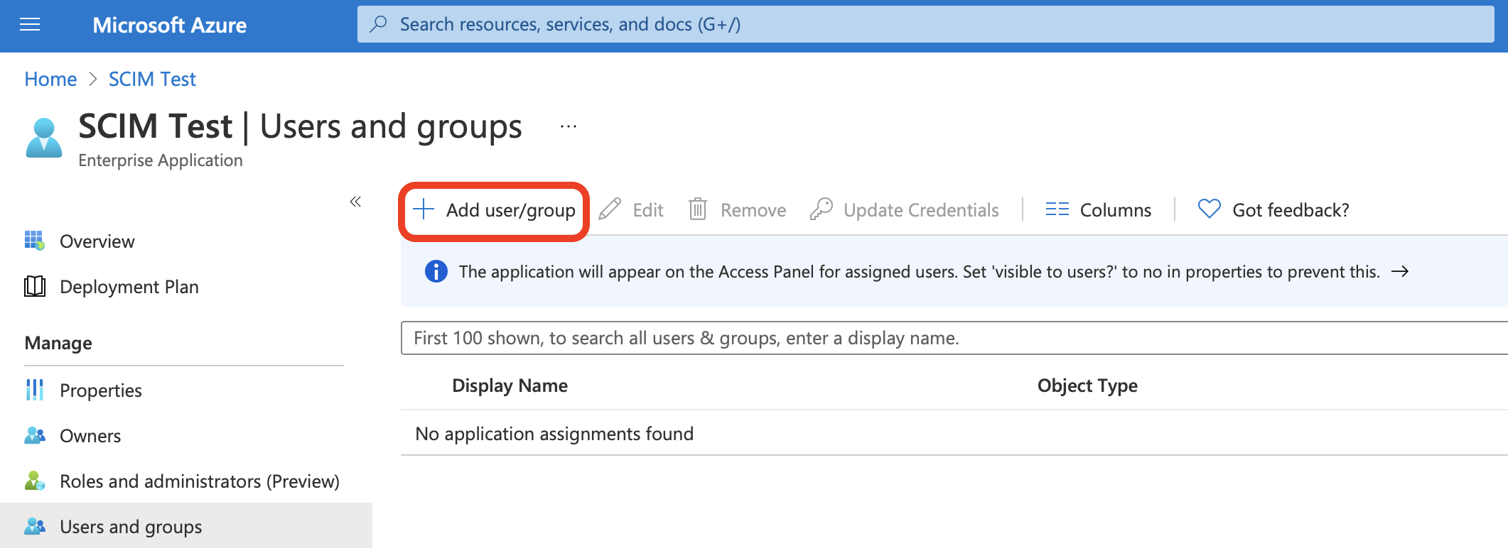Sort by Display Name column header
The image size is (1508, 558).
click(510, 385)
